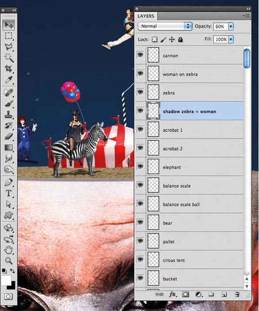Viewport: 259px width, 311px height.
Task: Click the Layers scrollbar down arrow
Action: 247,286
